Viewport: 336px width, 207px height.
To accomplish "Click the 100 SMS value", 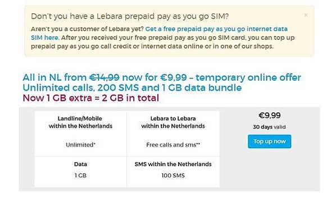I will point(173,176).
